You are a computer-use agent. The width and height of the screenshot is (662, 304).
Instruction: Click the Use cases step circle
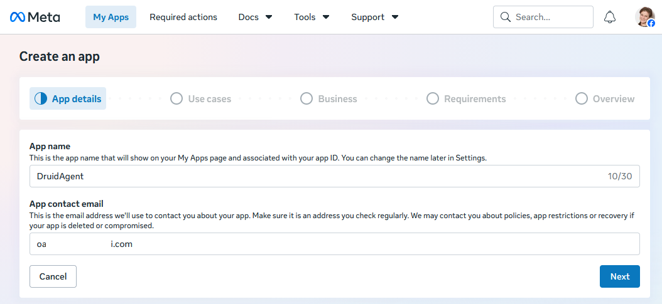[176, 98]
